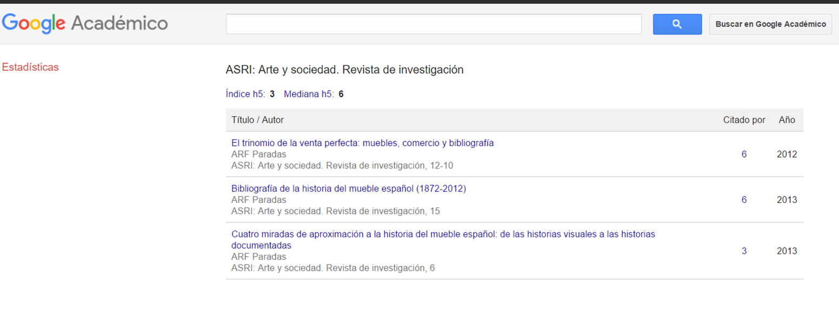Focus the search text field
Viewport: 839px width, 313px height.
pos(434,24)
